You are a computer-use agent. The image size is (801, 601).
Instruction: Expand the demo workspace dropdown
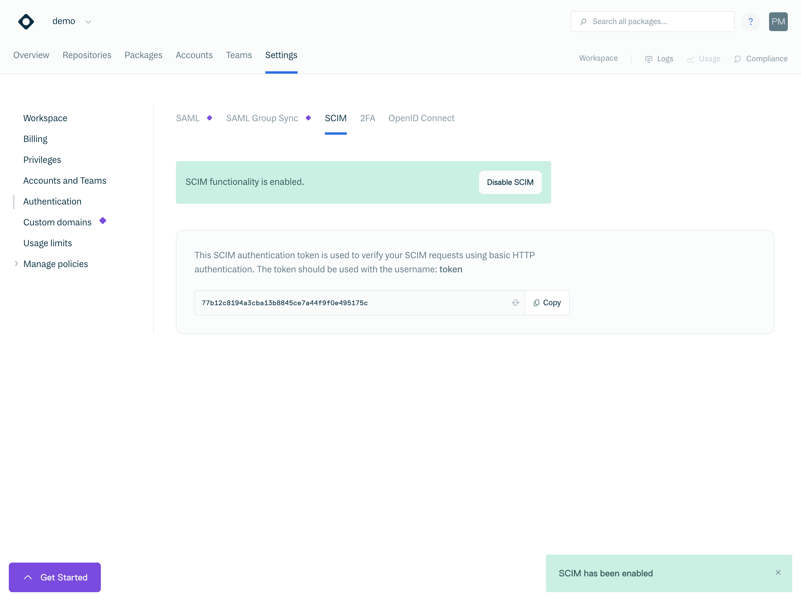click(88, 22)
